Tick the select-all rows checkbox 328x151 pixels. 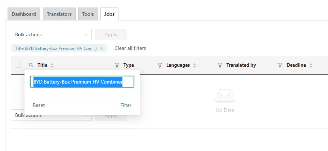(x=18, y=65)
